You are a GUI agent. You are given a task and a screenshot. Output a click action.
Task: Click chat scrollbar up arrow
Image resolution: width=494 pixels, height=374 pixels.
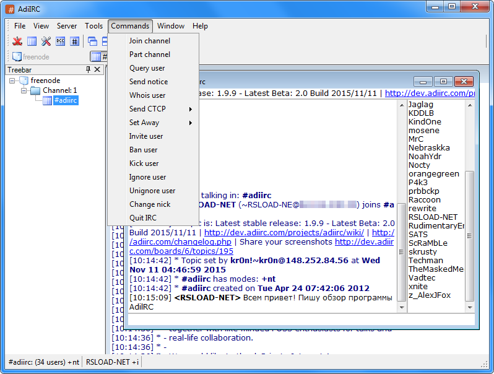point(401,105)
